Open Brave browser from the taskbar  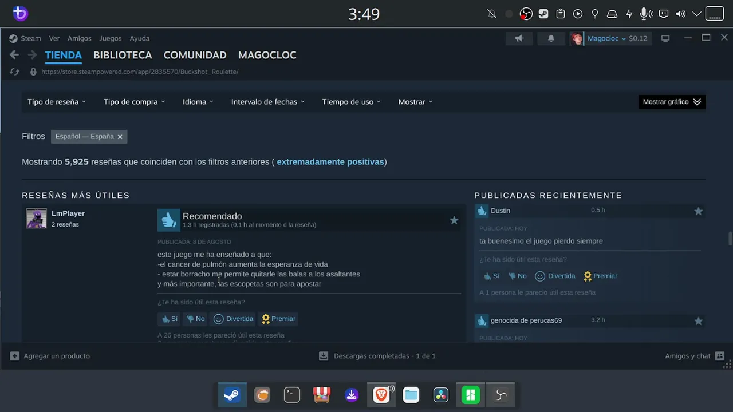click(x=381, y=395)
